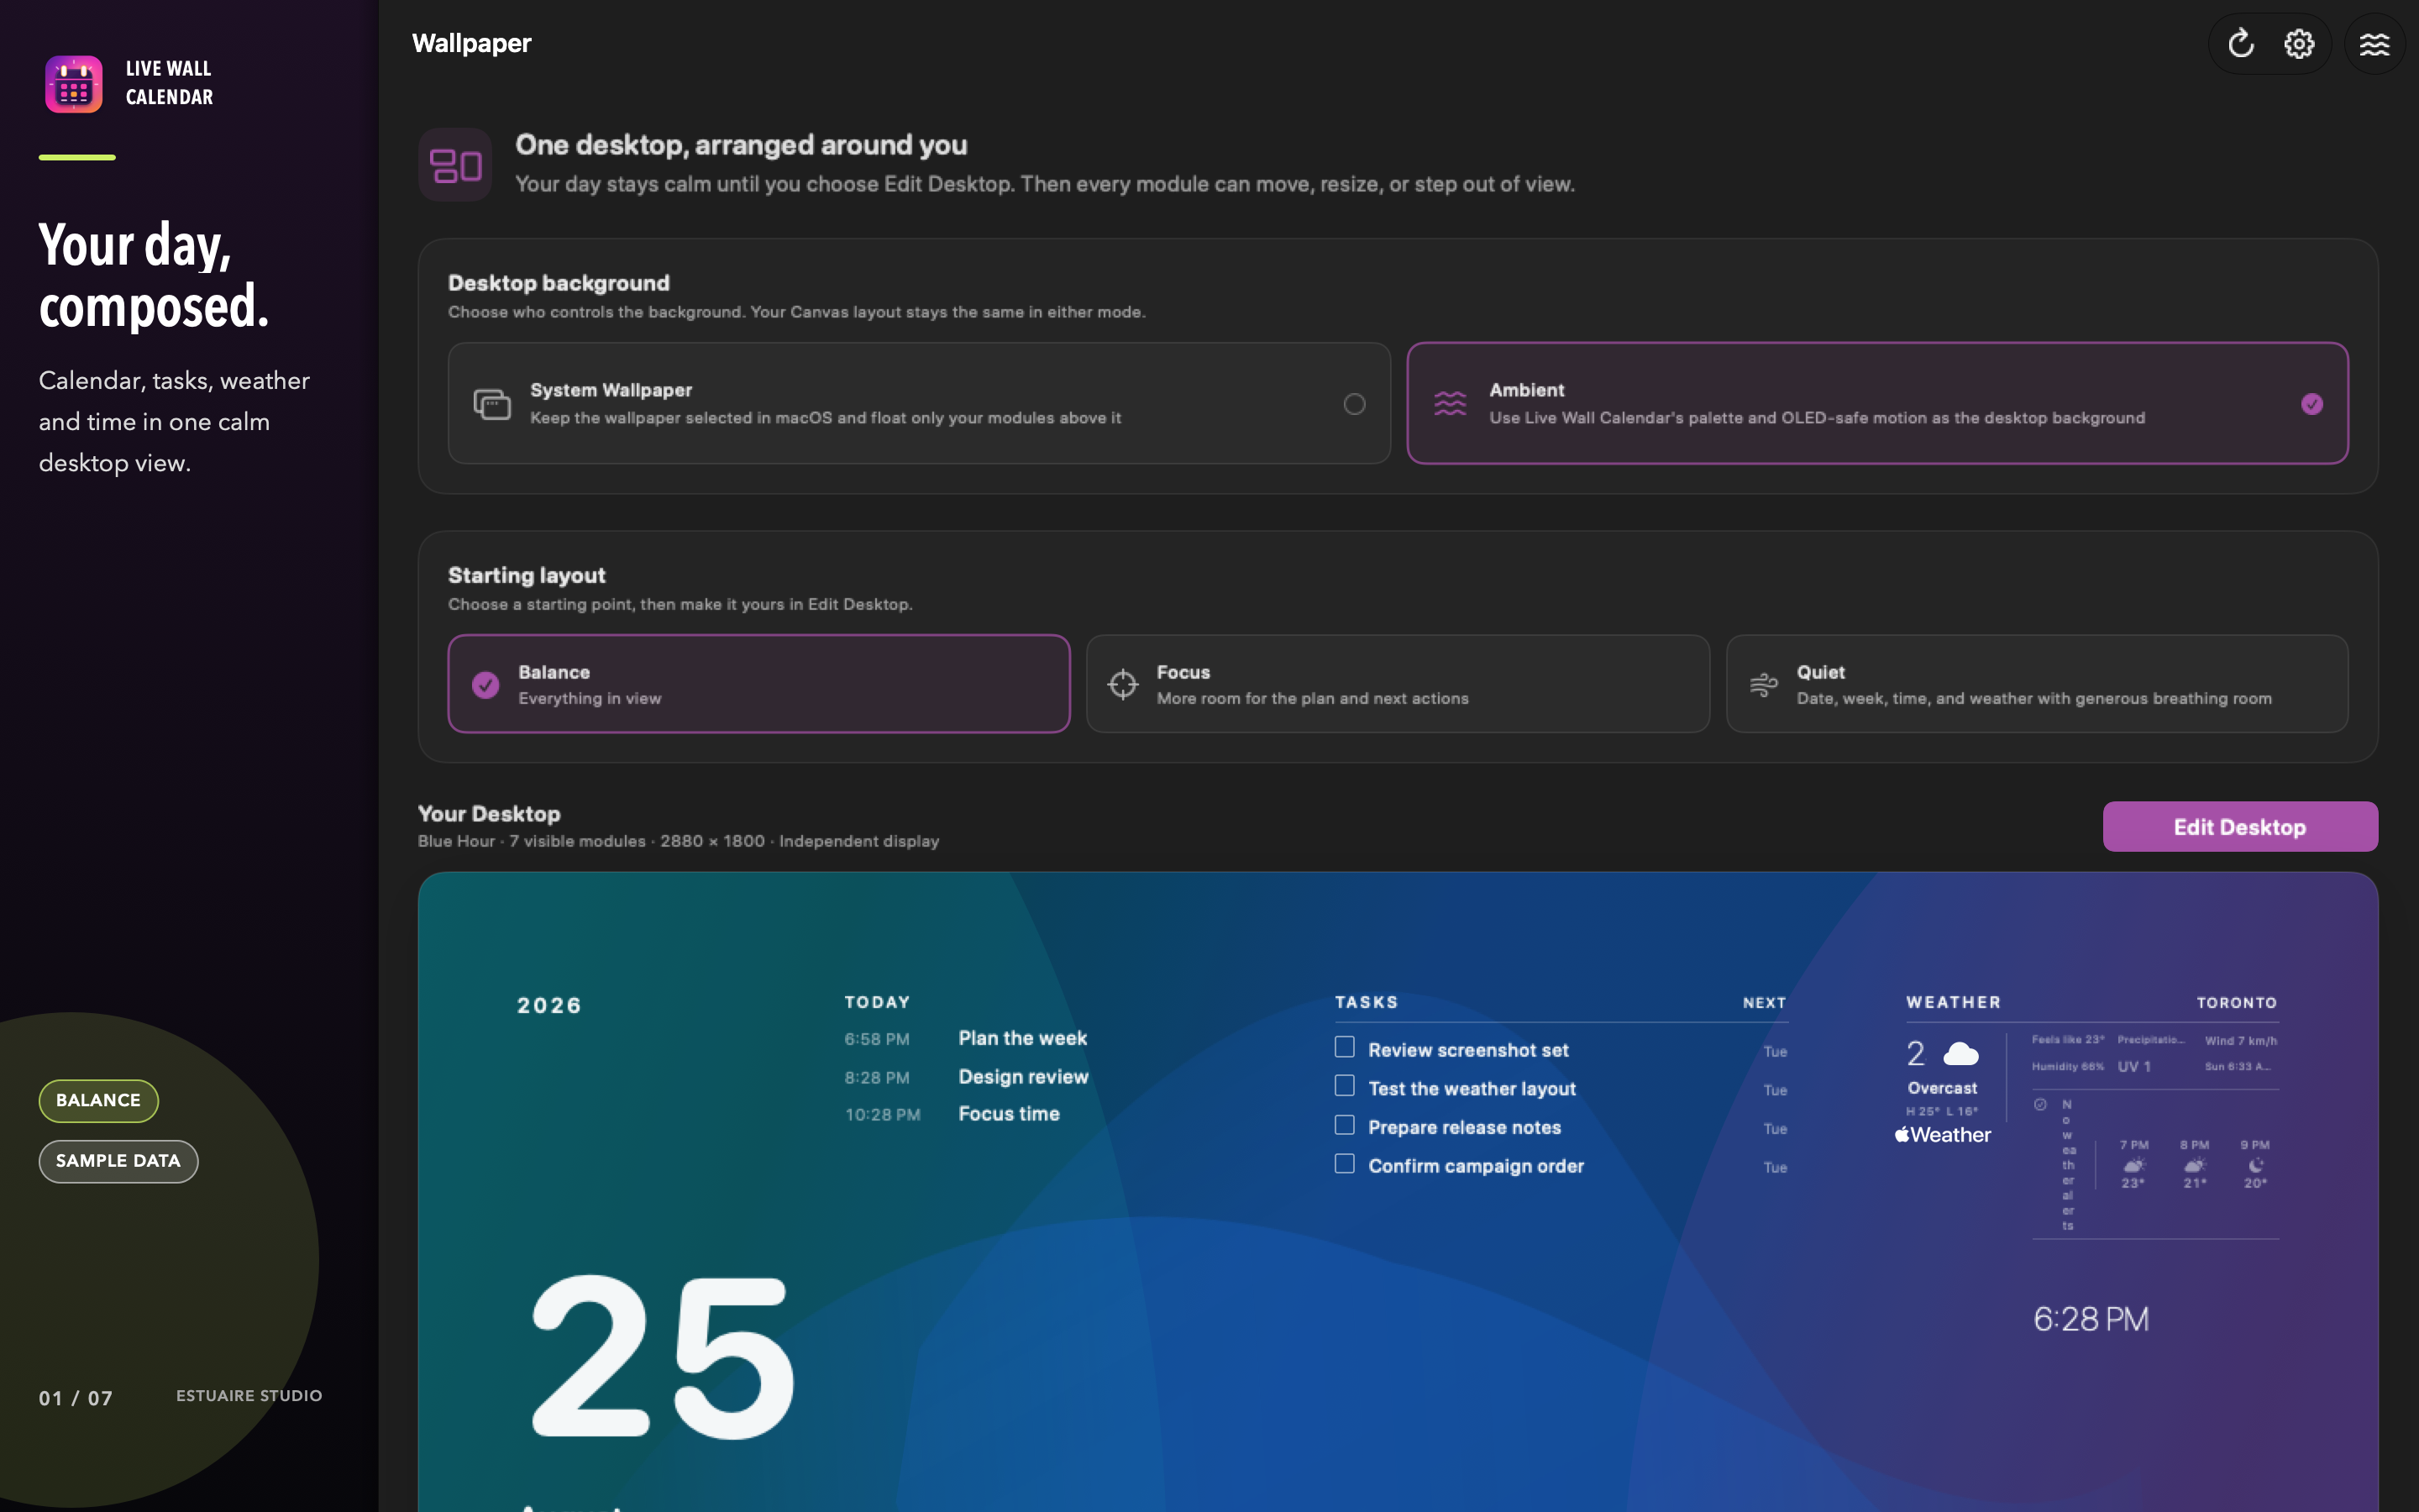This screenshot has width=2419, height=1512.
Task: Click the 8 PM forecast weather icon
Action: click(2194, 1164)
